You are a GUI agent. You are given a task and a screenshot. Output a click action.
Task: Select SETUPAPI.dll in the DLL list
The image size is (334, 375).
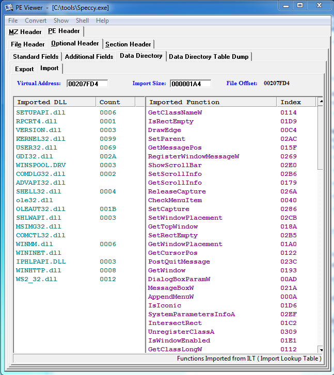(40, 112)
